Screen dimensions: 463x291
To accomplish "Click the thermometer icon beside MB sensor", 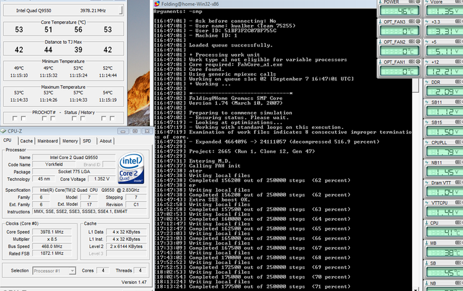I will click(x=427, y=243).
